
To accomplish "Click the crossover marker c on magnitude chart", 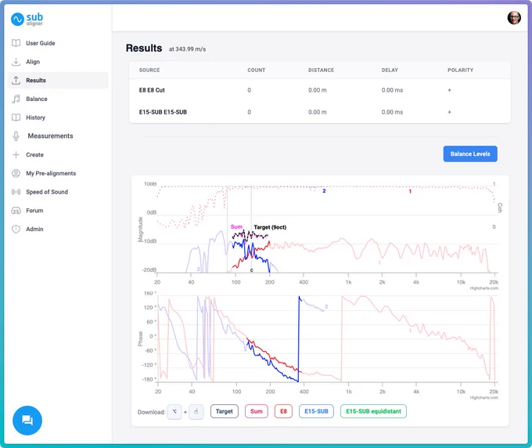I will click(x=251, y=270).
